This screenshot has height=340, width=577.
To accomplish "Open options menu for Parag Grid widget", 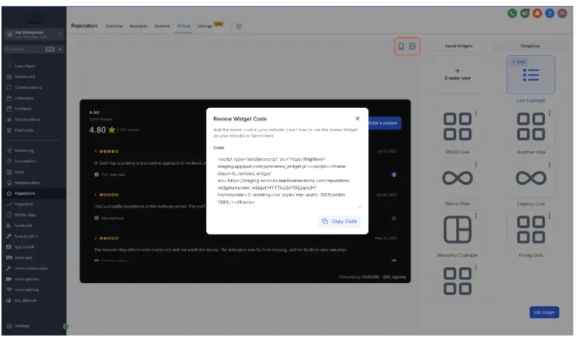I will point(549,216).
